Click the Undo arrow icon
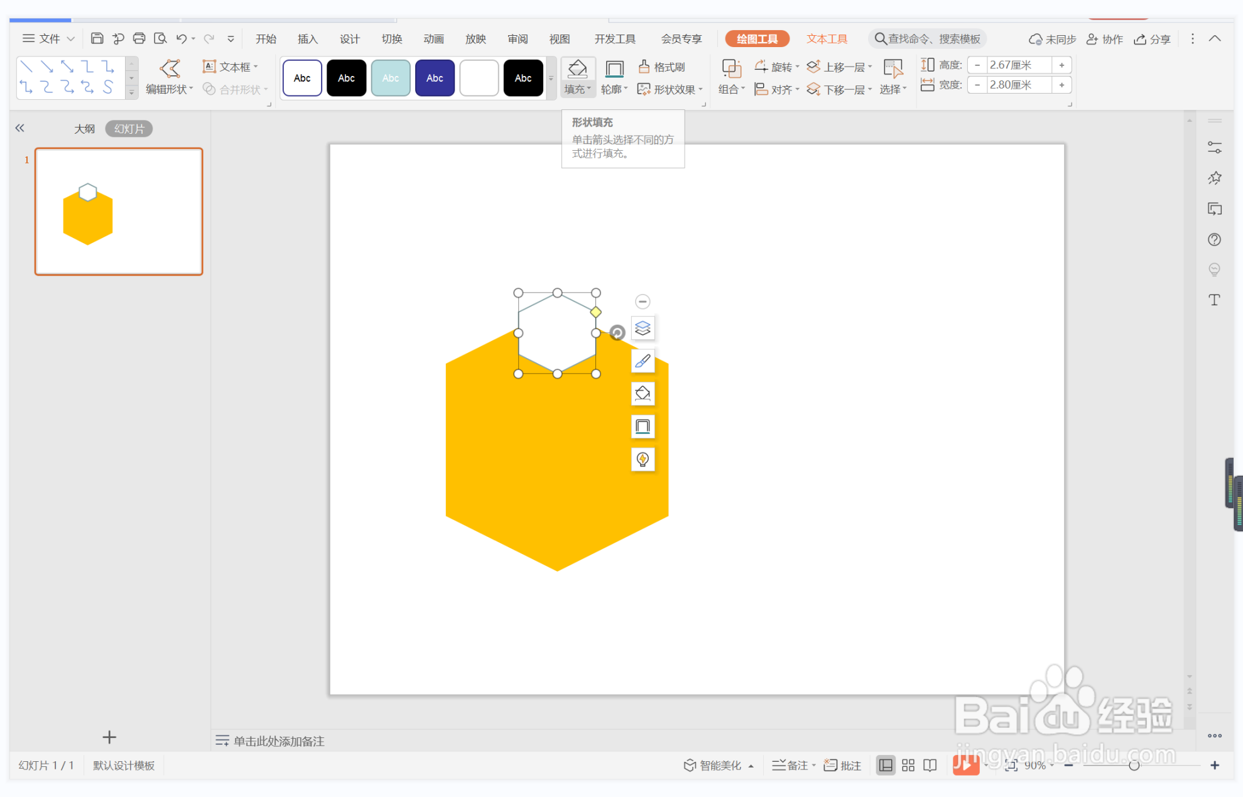This screenshot has width=1243, height=797. [x=181, y=39]
